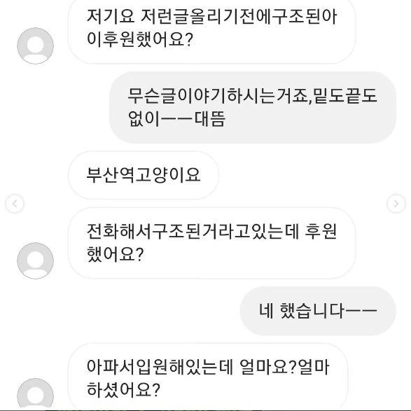
Task: Click the text 이후원했어요? in first bubble
Action: (x=140, y=40)
